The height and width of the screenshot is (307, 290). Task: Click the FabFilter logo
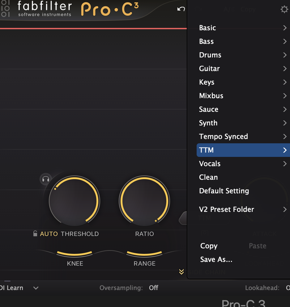pyautogui.click(x=45, y=9)
